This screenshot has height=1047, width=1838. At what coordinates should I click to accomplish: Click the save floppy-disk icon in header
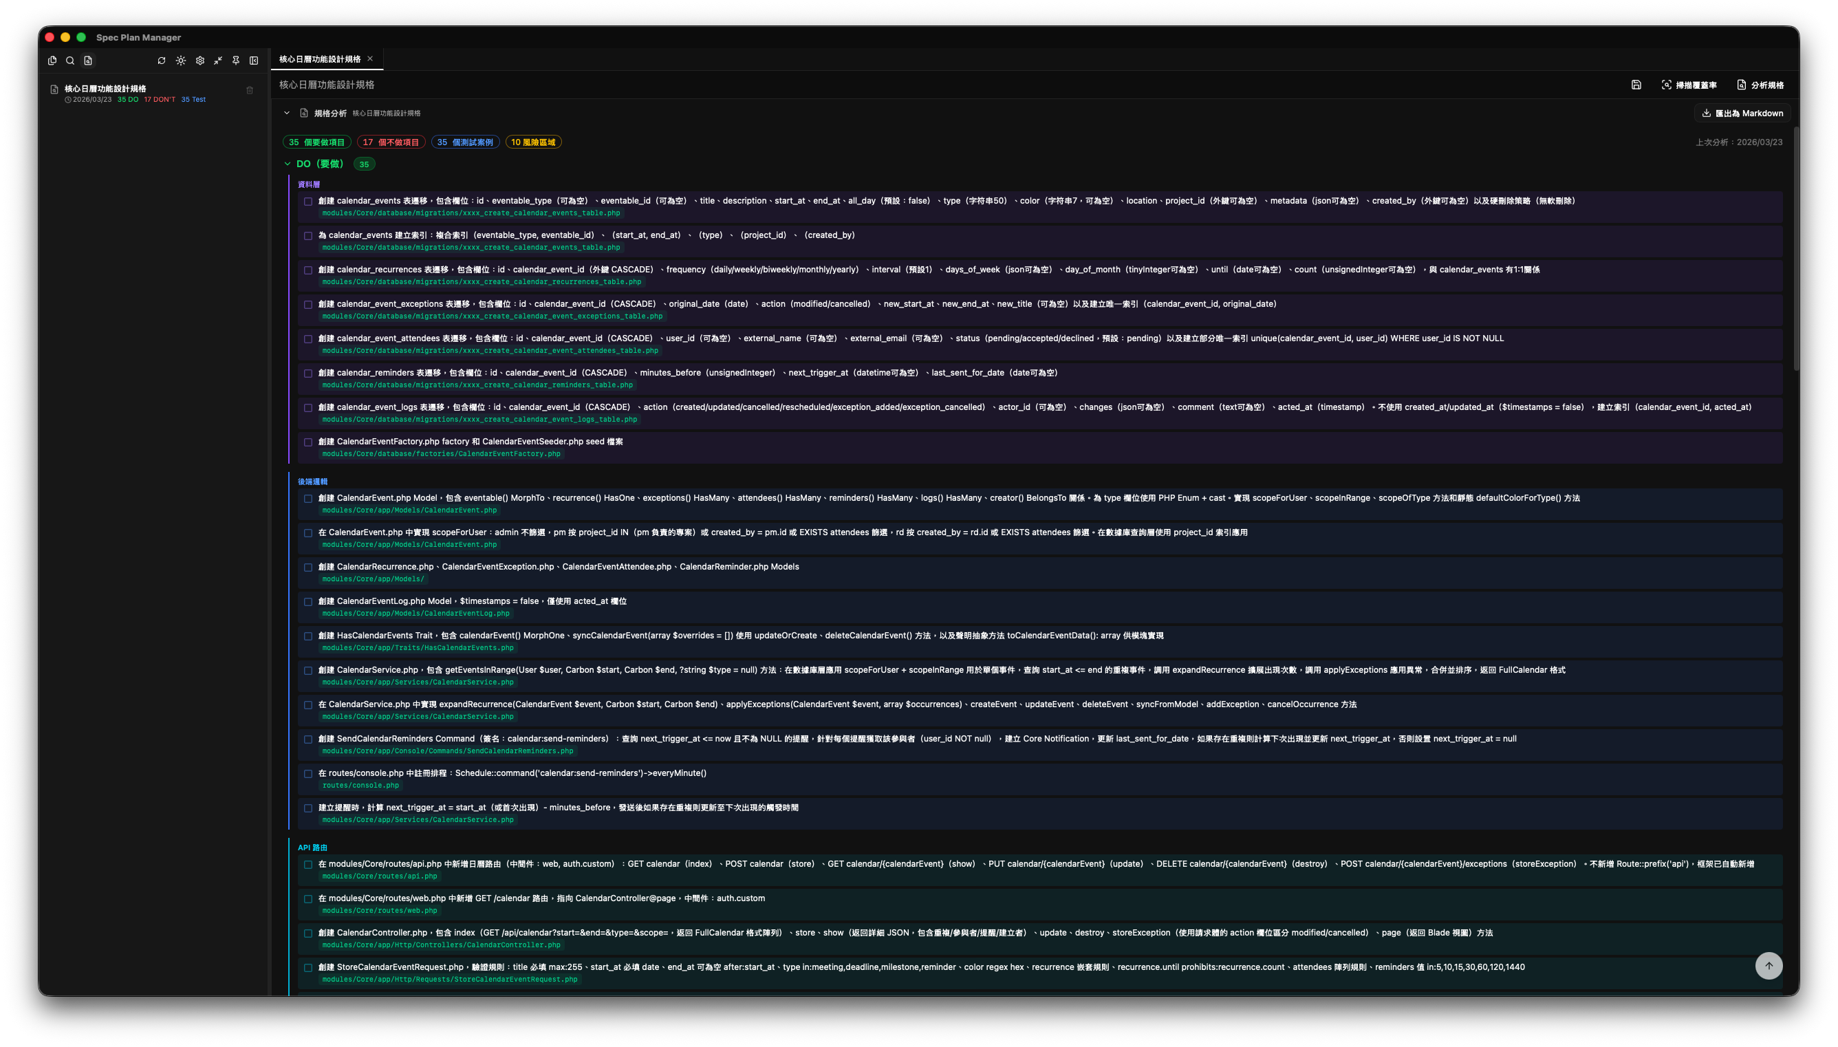[x=1636, y=85]
